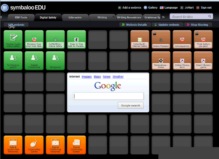Click the Google search button

tap(131, 105)
